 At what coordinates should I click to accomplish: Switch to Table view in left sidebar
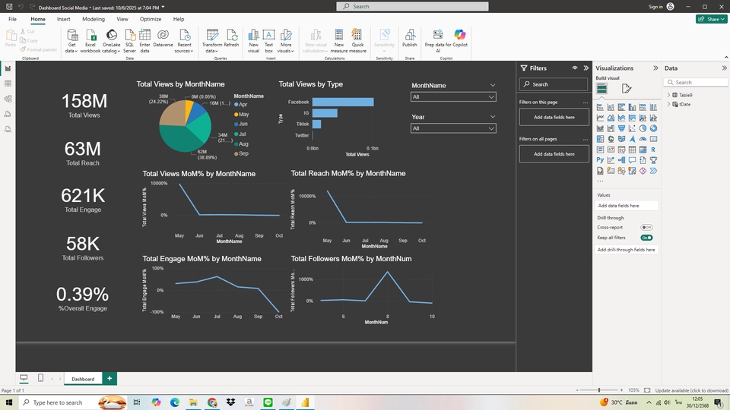(x=8, y=84)
